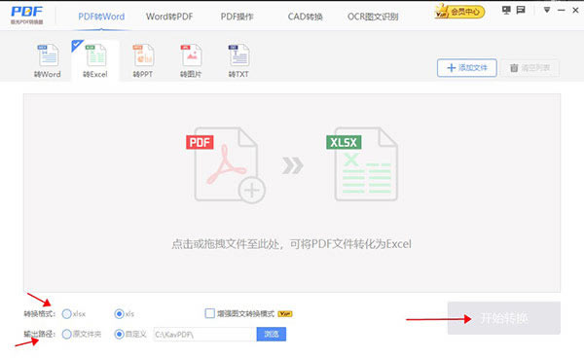Click the PDF app logo
584x358 pixels.
click(27, 15)
